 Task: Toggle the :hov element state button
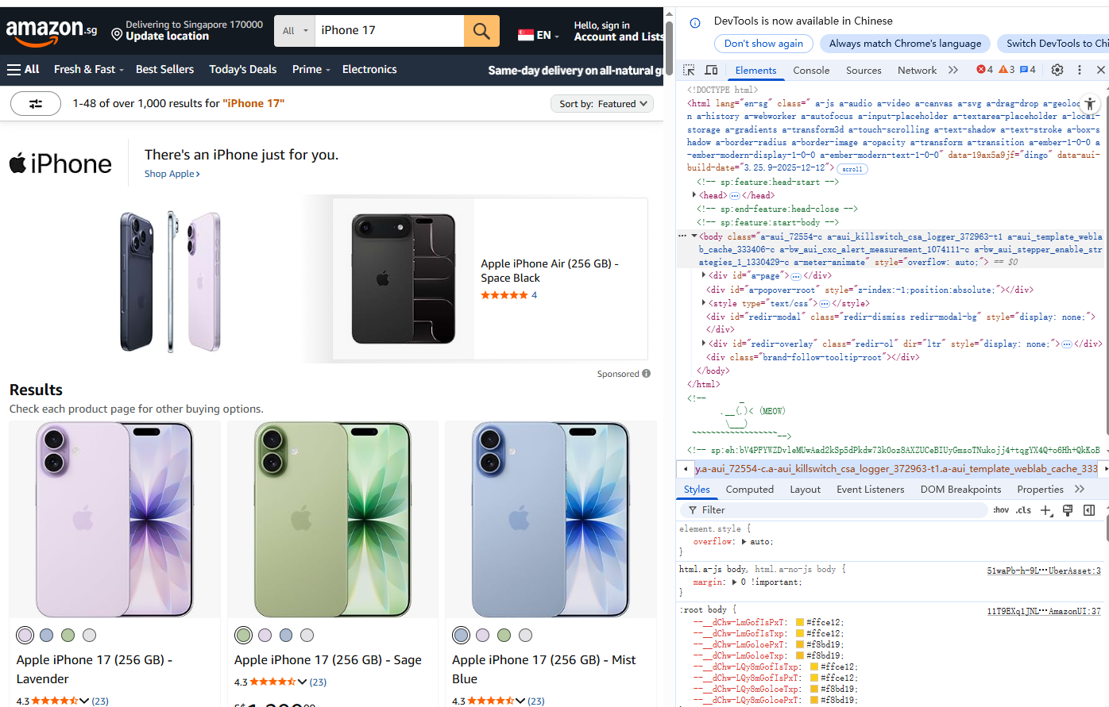1001,510
